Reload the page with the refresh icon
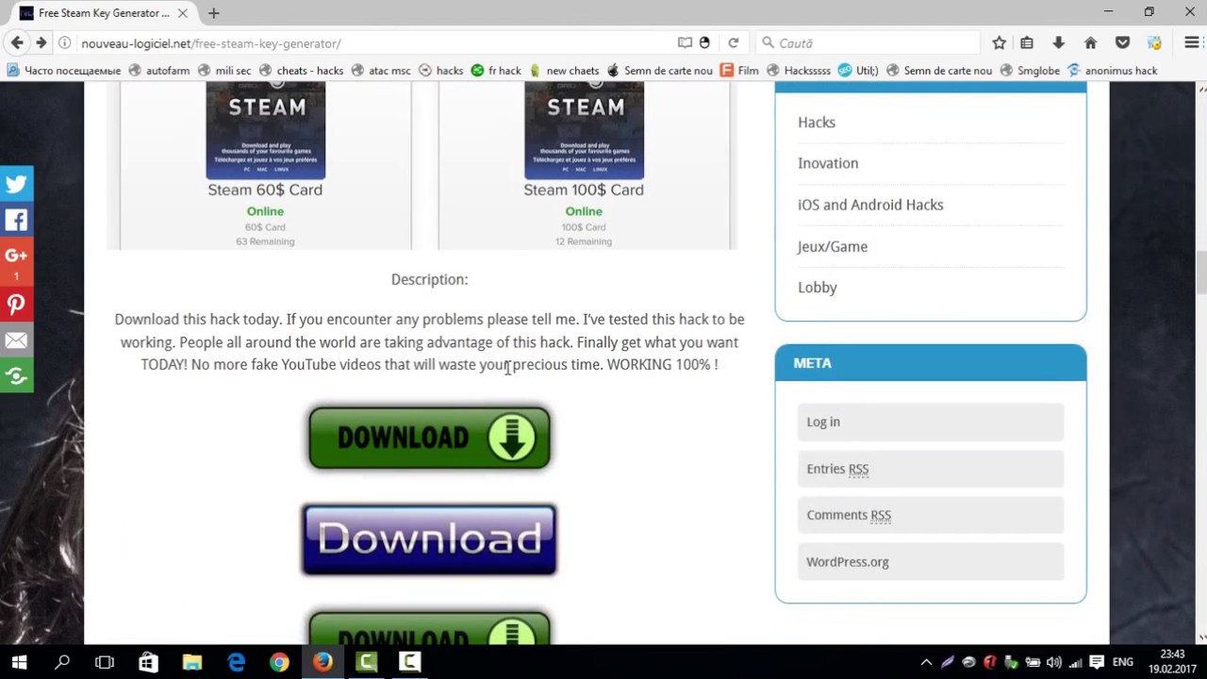 pos(733,43)
